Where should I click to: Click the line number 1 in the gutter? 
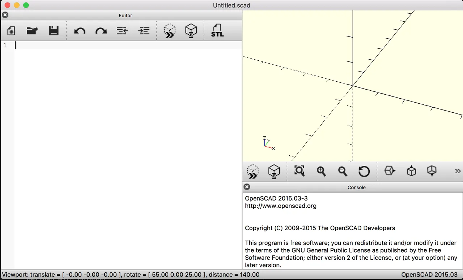(5, 46)
